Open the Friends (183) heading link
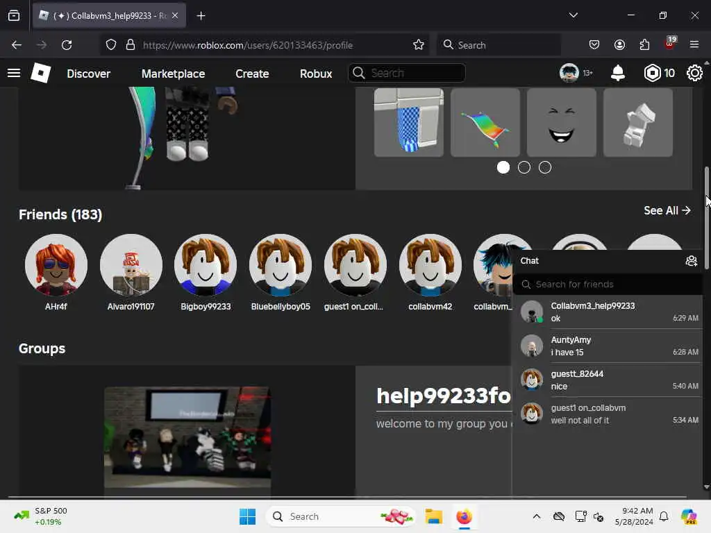This screenshot has height=533, width=711. pyautogui.click(x=60, y=214)
